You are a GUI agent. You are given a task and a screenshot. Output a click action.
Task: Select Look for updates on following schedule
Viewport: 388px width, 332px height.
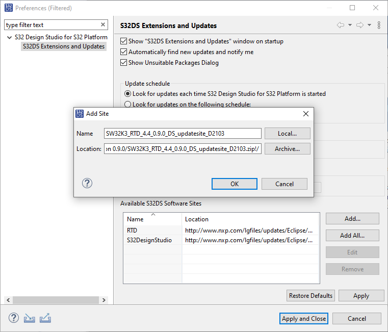click(x=127, y=104)
